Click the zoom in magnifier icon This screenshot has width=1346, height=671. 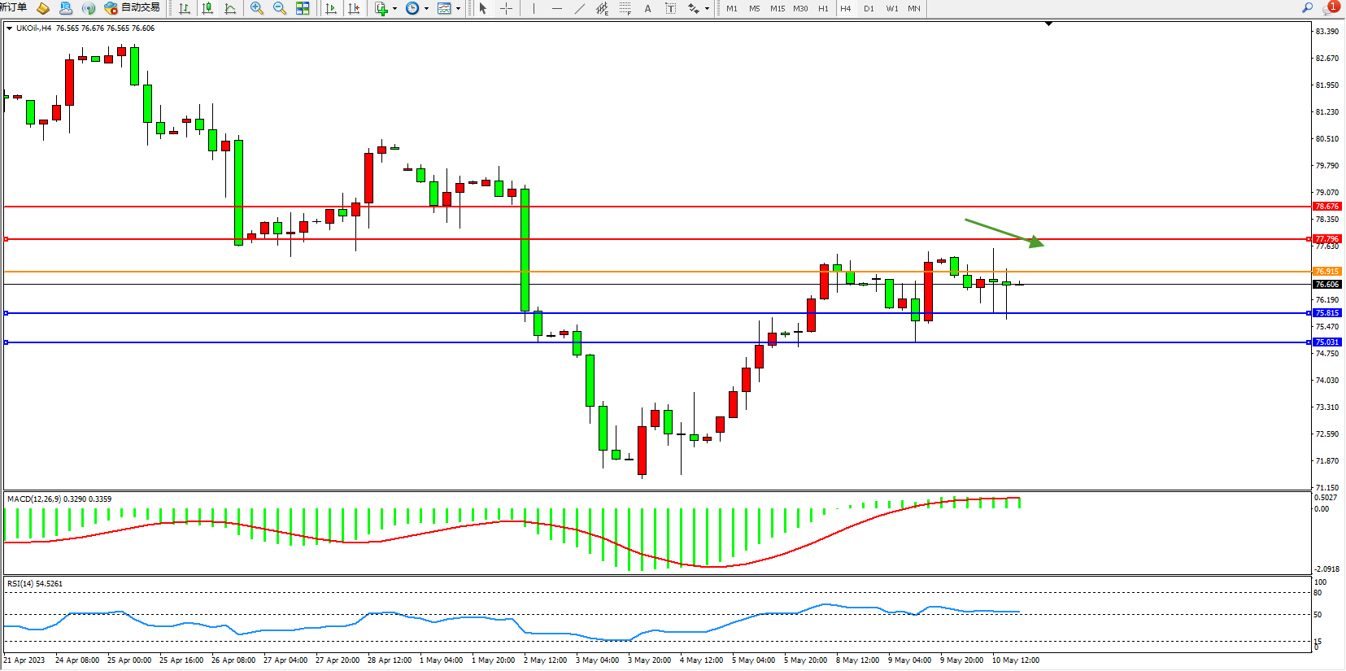[257, 8]
